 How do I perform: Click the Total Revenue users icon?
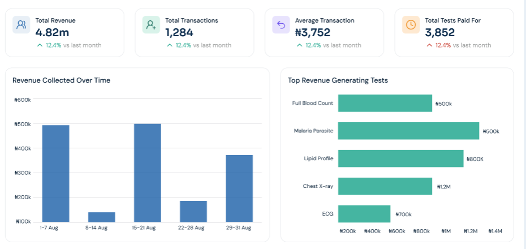pos(21,25)
